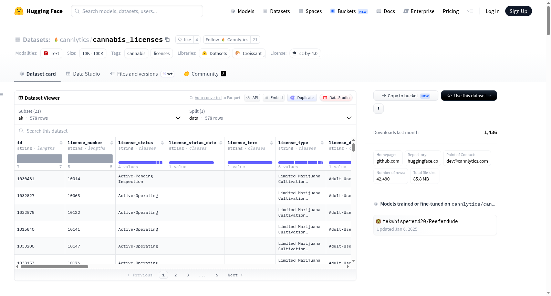Click the Copy to bucket button

coord(406,96)
